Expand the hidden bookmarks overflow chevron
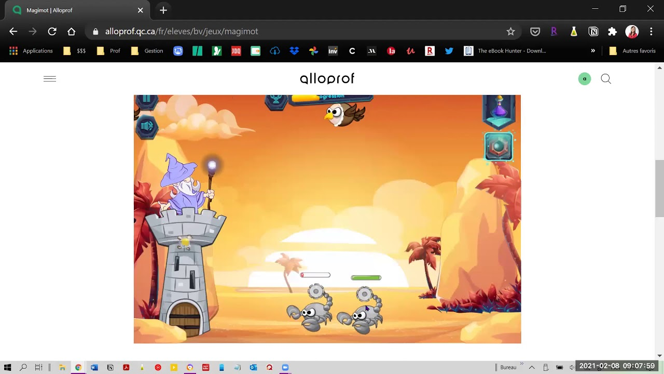The image size is (664, 374). [593, 51]
